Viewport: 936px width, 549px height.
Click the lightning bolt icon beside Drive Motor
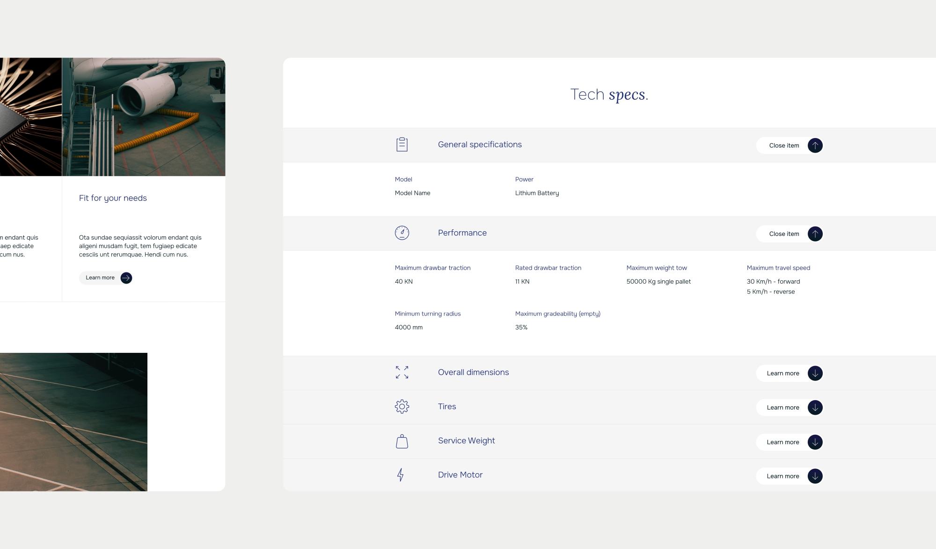pyautogui.click(x=401, y=475)
